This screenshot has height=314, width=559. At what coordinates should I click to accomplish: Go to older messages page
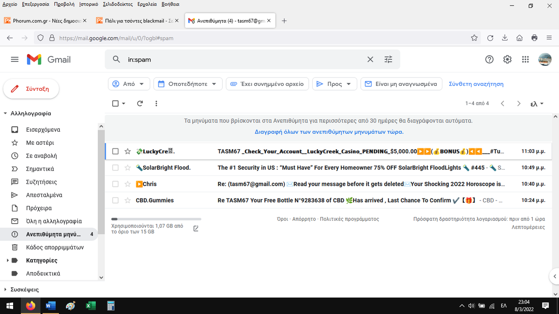(x=518, y=103)
